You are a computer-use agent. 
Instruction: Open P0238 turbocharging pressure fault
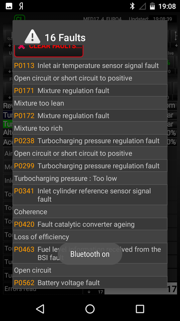90,141
